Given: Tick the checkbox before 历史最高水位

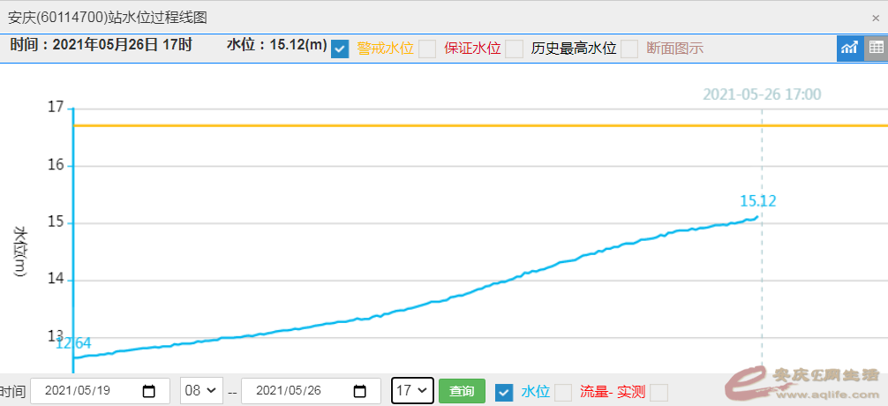Looking at the screenshot, I should [x=514, y=49].
